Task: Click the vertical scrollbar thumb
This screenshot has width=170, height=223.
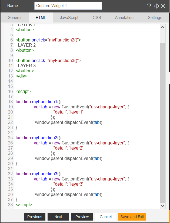Action: 163,123
